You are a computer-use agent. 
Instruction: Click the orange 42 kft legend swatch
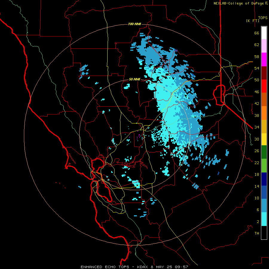(x=264, y=113)
